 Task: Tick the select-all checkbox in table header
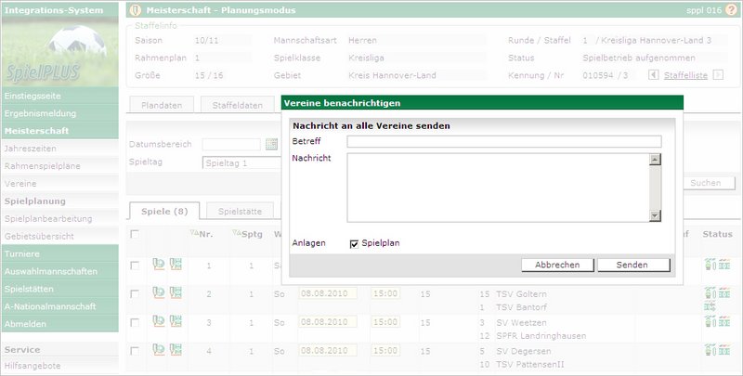(135, 234)
